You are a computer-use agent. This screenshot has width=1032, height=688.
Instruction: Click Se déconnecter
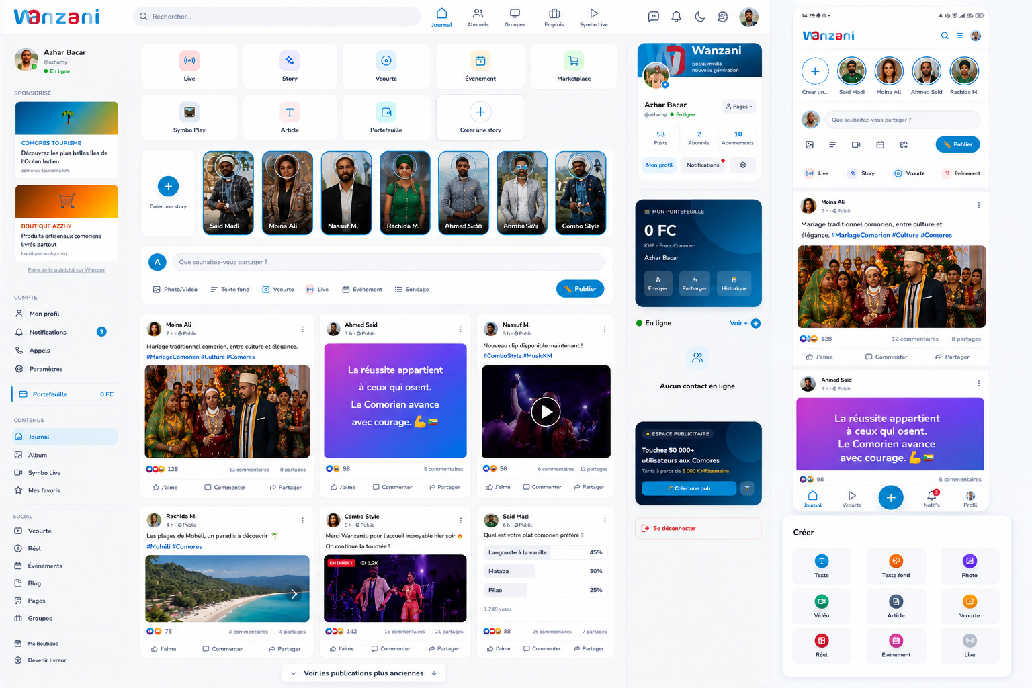coord(698,528)
